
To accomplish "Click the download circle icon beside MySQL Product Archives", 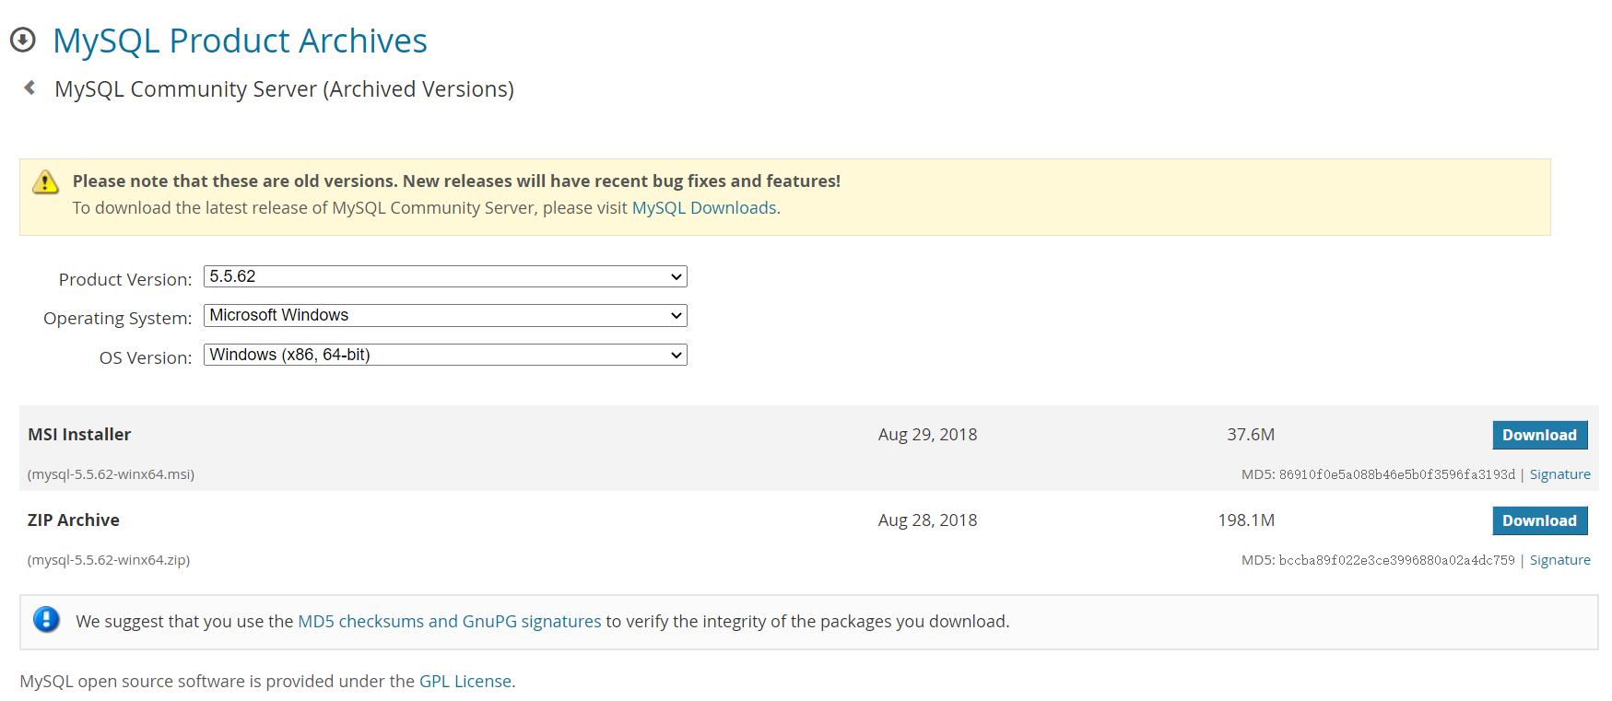I will click(x=23, y=40).
